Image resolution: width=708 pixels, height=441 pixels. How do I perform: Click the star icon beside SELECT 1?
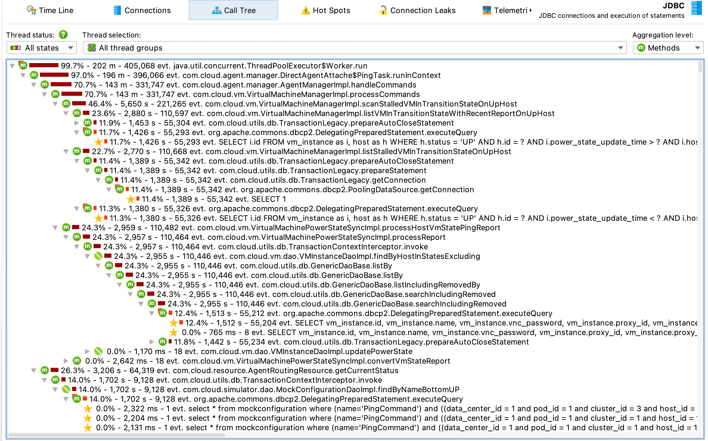(x=130, y=199)
